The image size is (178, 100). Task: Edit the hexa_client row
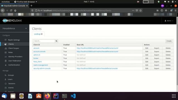point(147,62)
